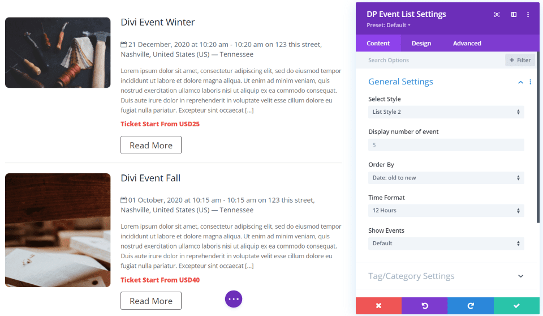The width and height of the screenshot is (543, 316).
Task: Switch to the Design tab
Action: [421, 44]
